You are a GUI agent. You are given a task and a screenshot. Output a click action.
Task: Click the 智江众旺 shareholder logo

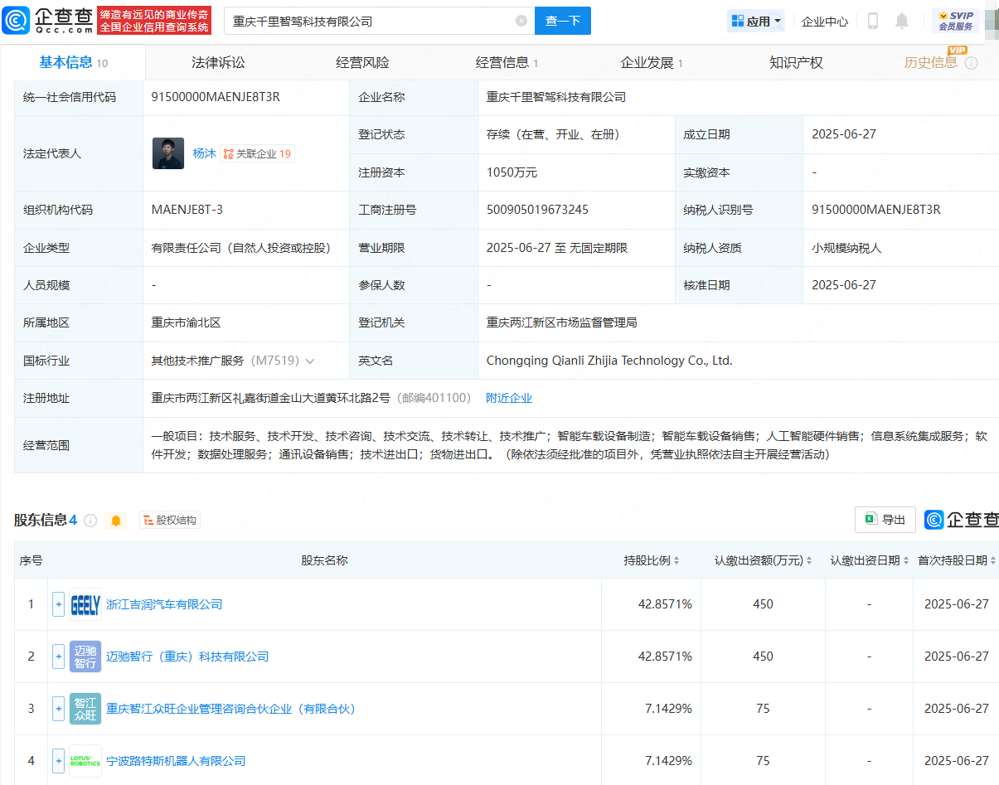[x=85, y=709]
